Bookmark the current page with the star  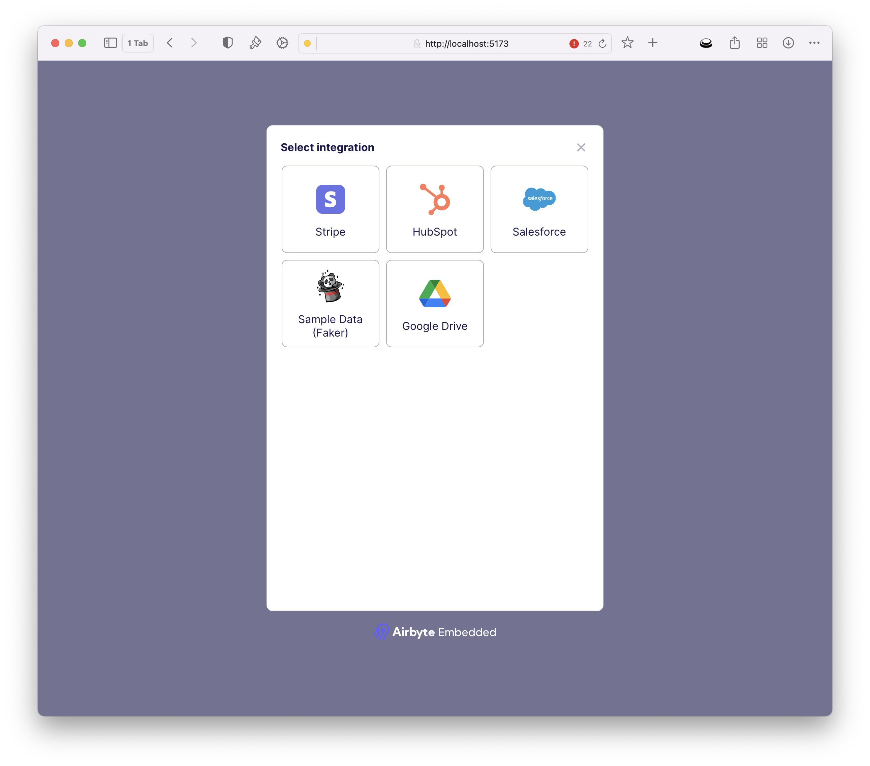coord(627,43)
